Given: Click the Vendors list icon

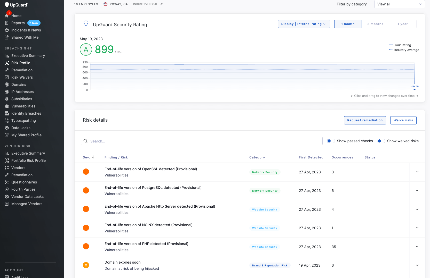Looking at the screenshot, I should click(x=7, y=168).
